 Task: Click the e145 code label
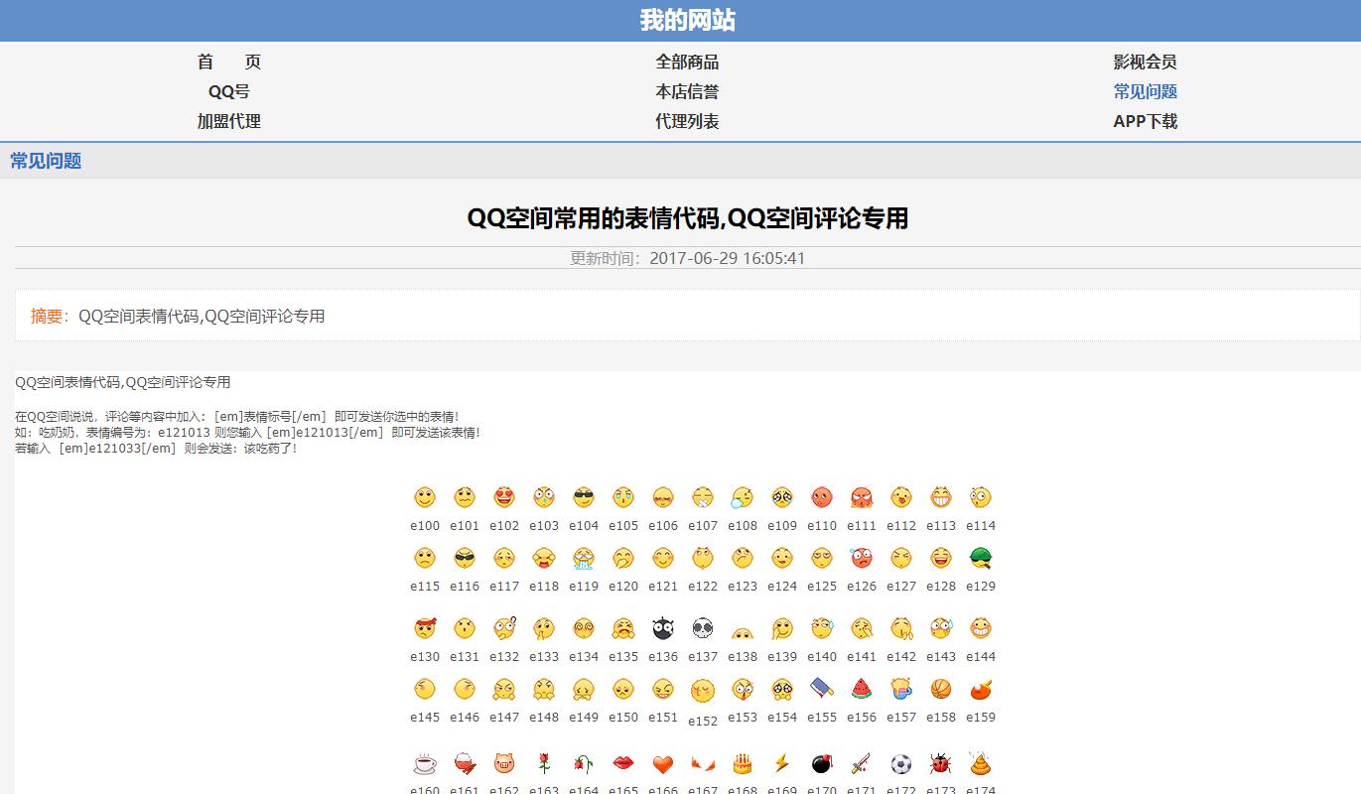pyautogui.click(x=425, y=717)
